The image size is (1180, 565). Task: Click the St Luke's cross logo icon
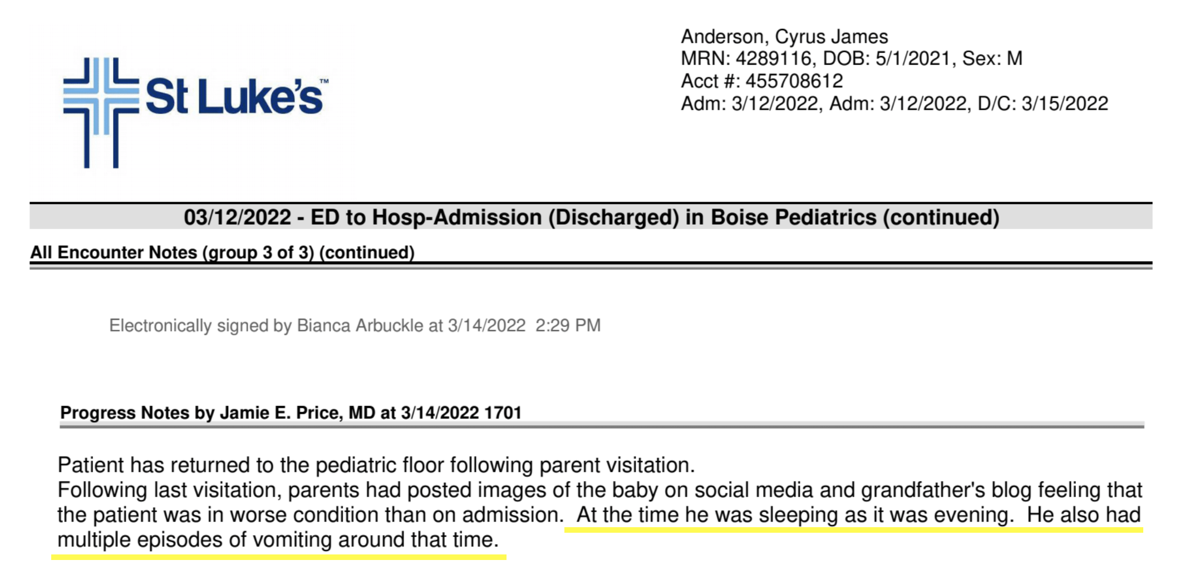pos(101,112)
